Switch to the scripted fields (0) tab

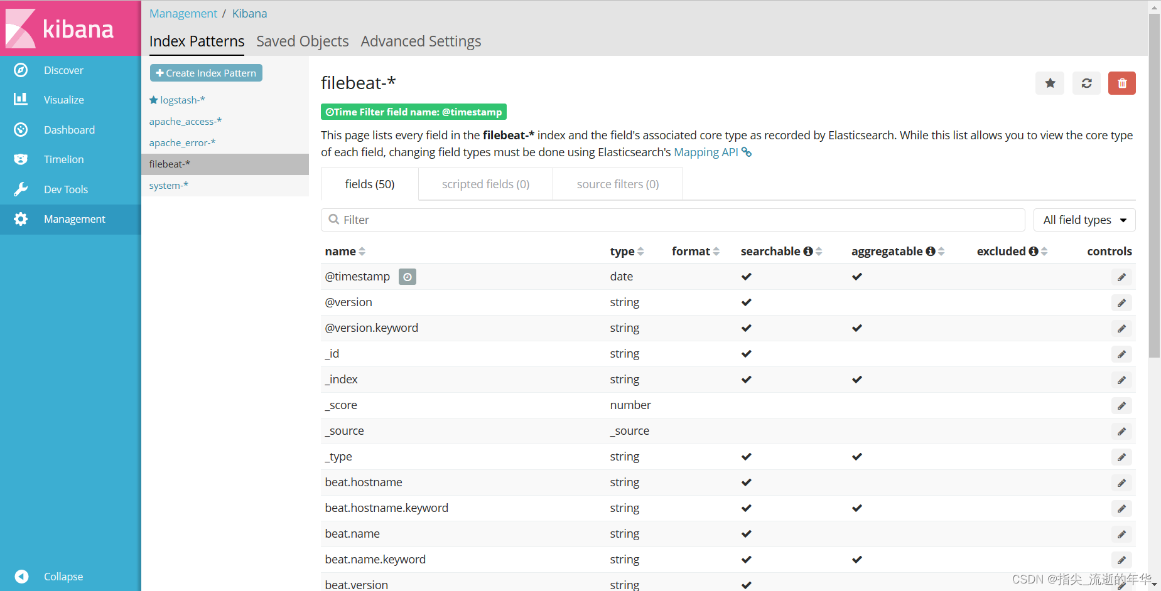pos(485,184)
